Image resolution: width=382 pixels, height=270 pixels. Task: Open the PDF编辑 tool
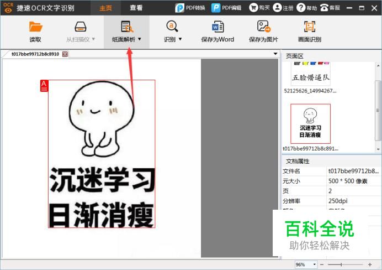coord(226,8)
